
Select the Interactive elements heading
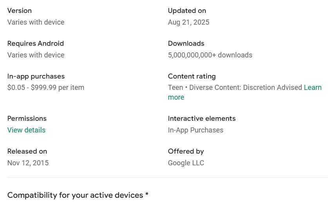tap(202, 118)
